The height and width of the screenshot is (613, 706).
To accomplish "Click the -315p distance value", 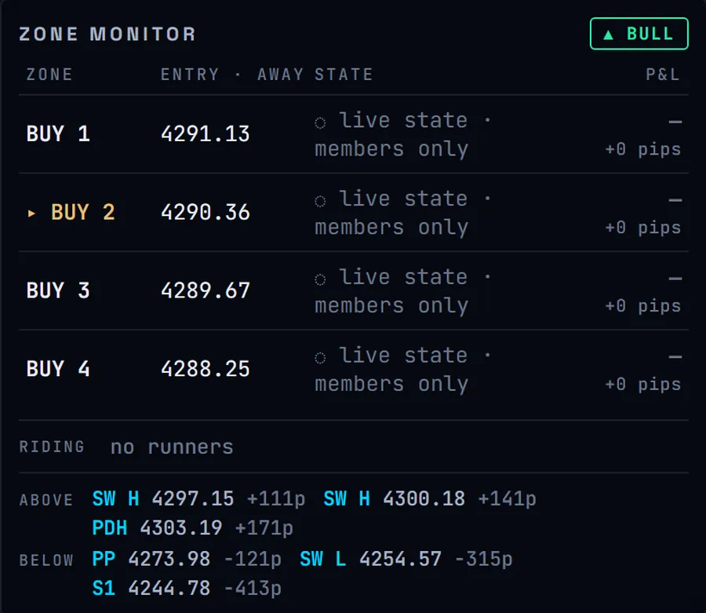I will (x=484, y=560).
